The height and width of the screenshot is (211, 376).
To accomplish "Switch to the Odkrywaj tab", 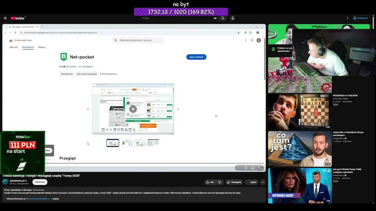I will tap(14, 47).
